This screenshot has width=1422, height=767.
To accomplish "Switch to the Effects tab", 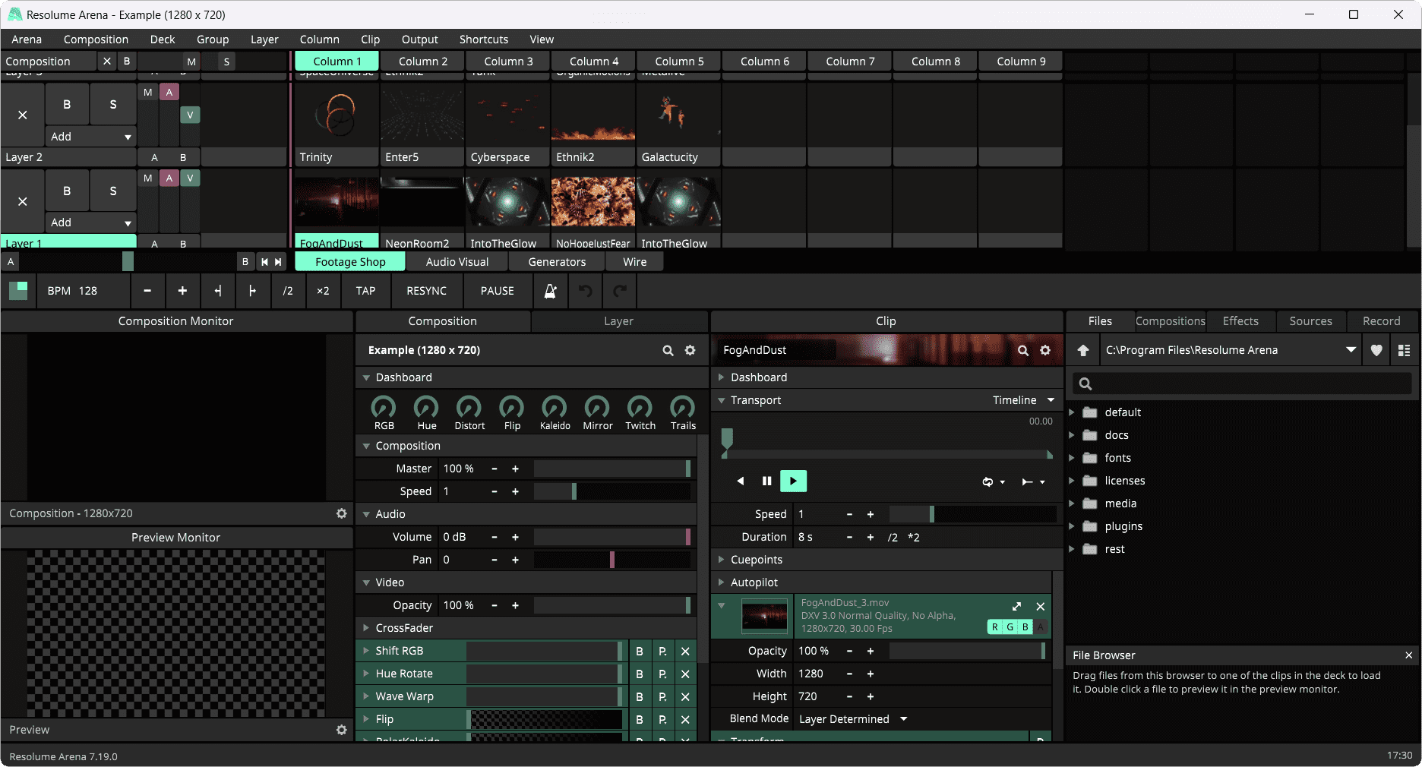I will coord(1240,321).
